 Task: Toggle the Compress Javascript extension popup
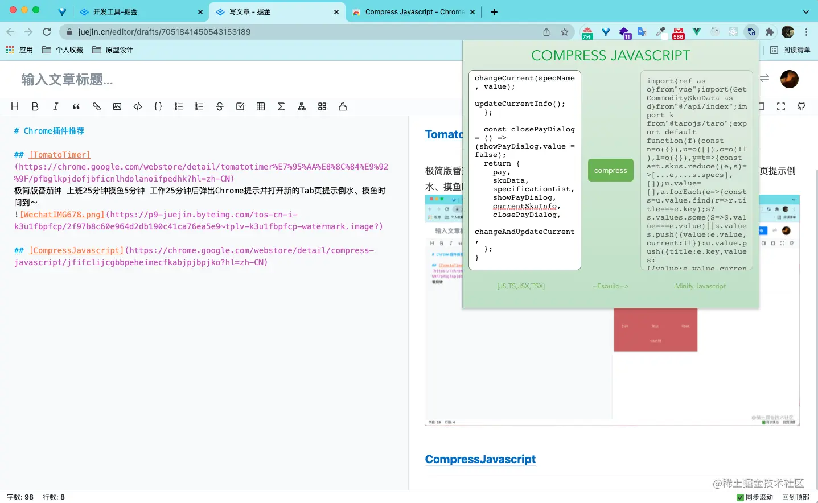[x=751, y=32]
